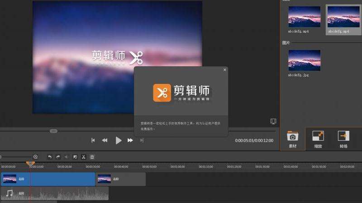Delete selected clip with trash icon

point(92,157)
